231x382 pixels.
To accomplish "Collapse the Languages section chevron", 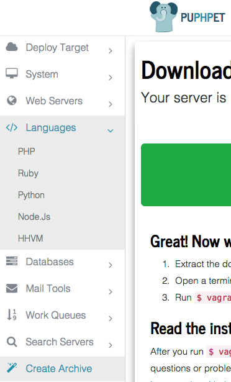I will click(x=111, y=131).
